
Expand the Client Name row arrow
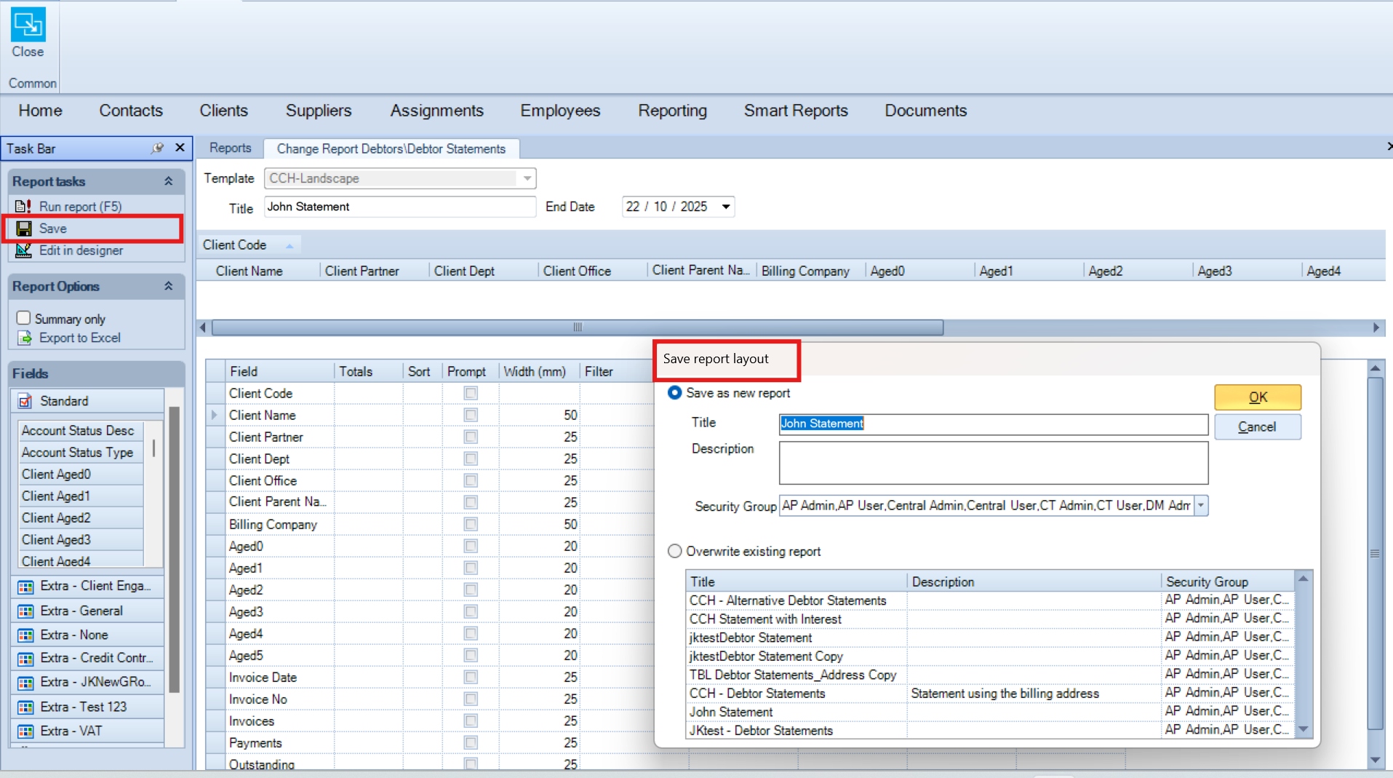[x=215, y=415]
